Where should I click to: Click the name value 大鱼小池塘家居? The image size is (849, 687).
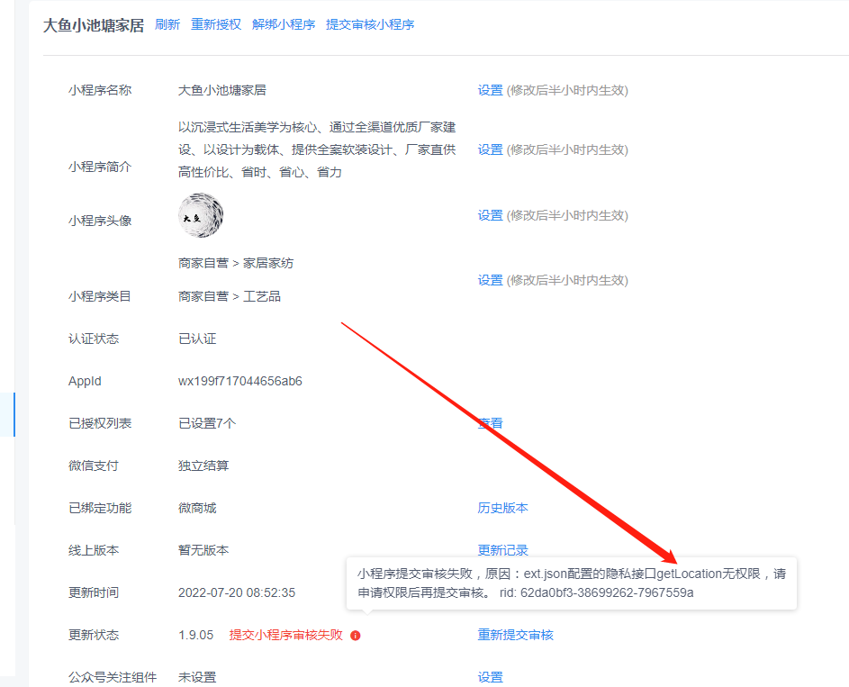[222, 90]
